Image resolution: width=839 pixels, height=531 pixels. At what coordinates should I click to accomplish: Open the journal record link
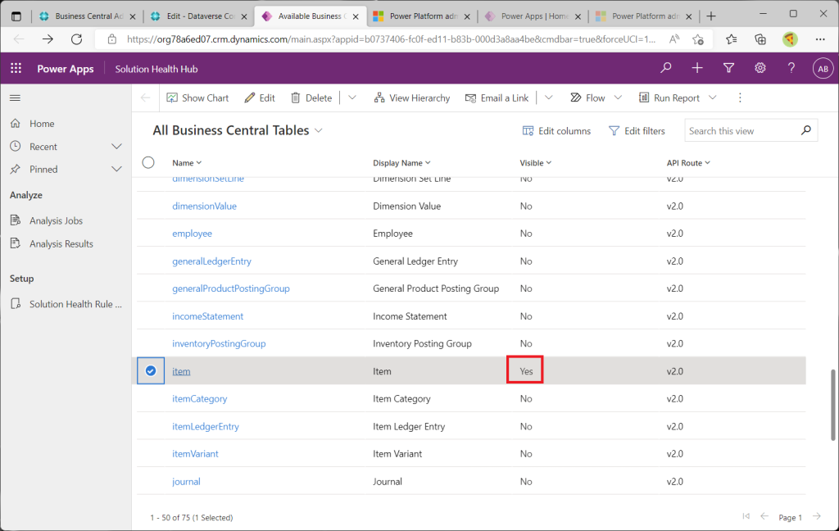tap(186, 481)
